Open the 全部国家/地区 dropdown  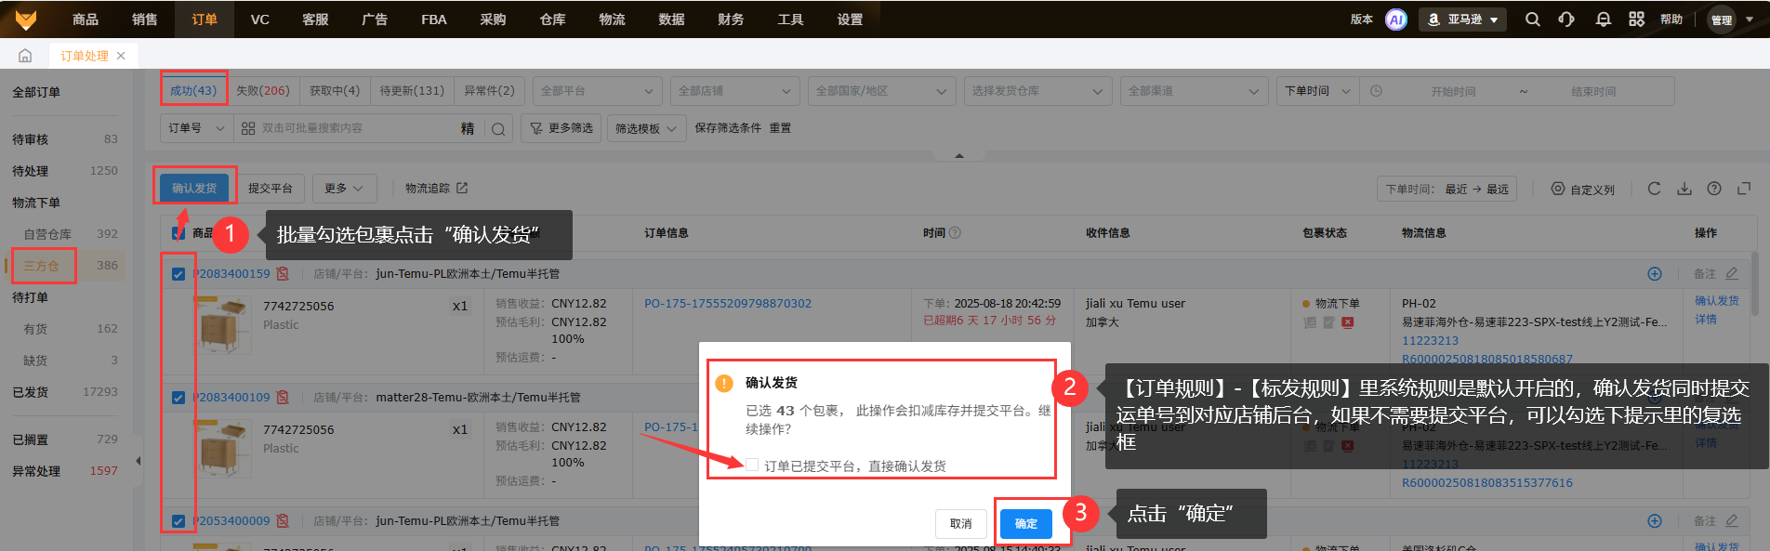click(x=881, y=91)
